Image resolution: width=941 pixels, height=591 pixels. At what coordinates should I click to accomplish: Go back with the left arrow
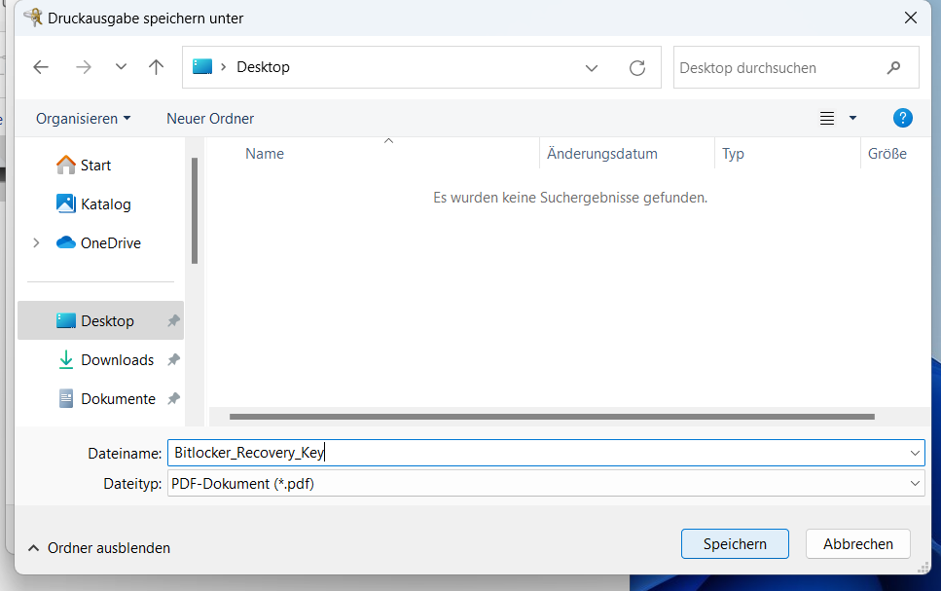pos(41,67)
